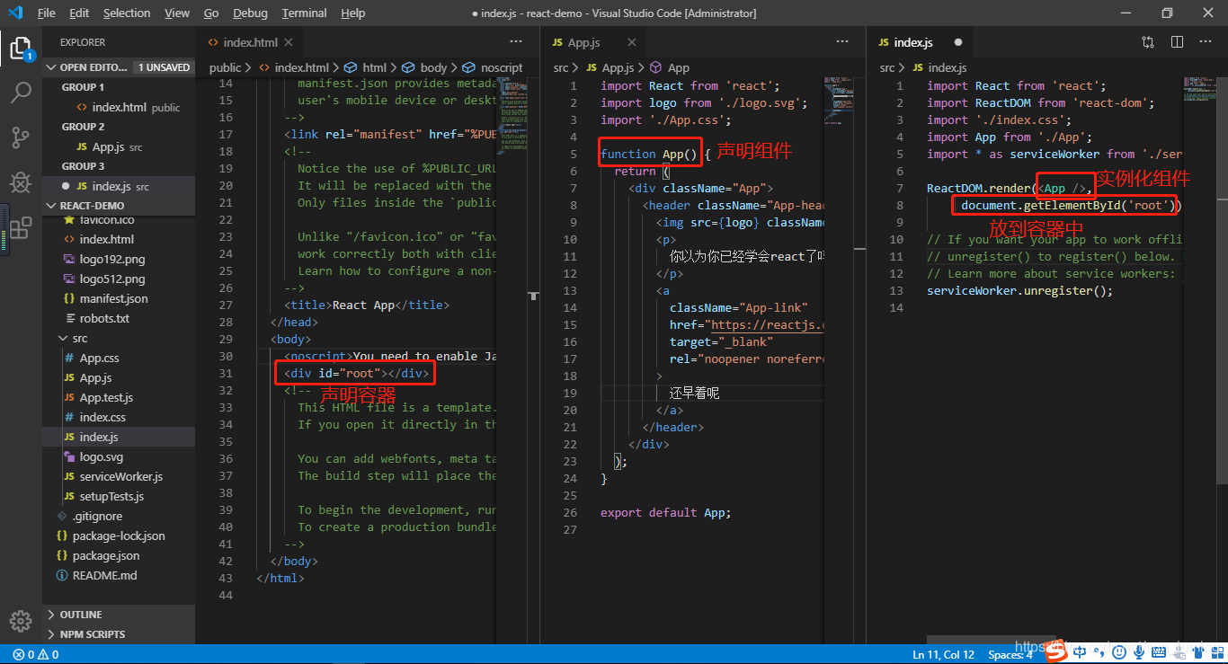Toggle punctuation mode in Sogou IME bar
The image size is (1228, 664).
pyautogui.click(x=1099, y=652)
